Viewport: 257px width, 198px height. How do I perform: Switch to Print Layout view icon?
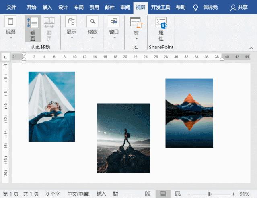[163, 194]
